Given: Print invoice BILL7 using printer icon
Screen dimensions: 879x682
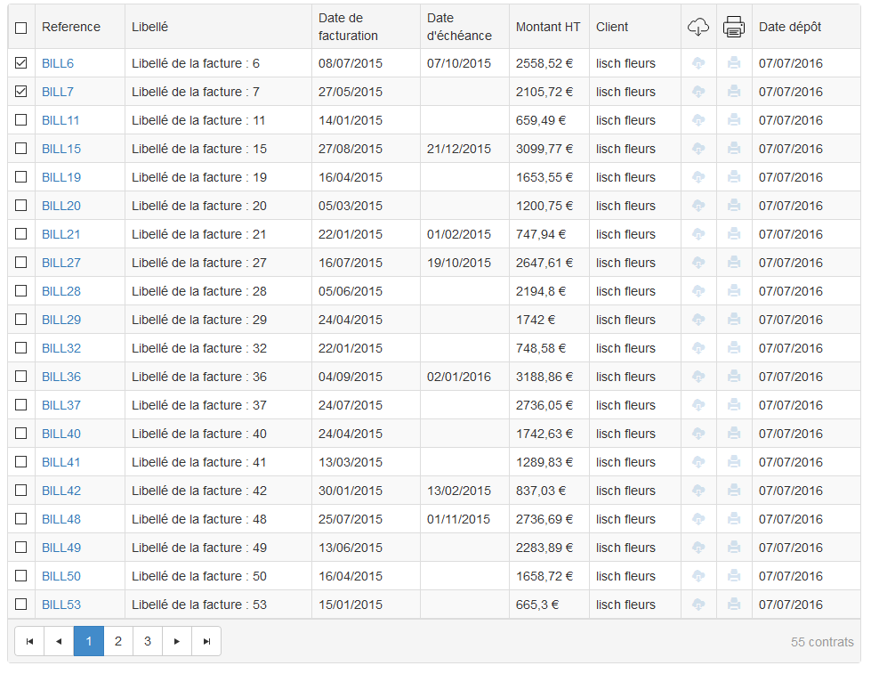Looking at the screenshot, I should pos(734,92).
